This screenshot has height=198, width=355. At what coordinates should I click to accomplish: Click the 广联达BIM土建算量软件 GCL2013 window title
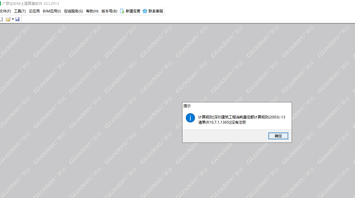(31, 3)
